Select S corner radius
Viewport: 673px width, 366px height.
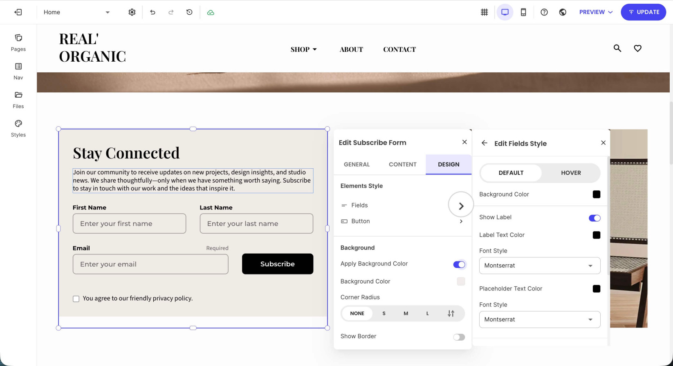point(384,313)
